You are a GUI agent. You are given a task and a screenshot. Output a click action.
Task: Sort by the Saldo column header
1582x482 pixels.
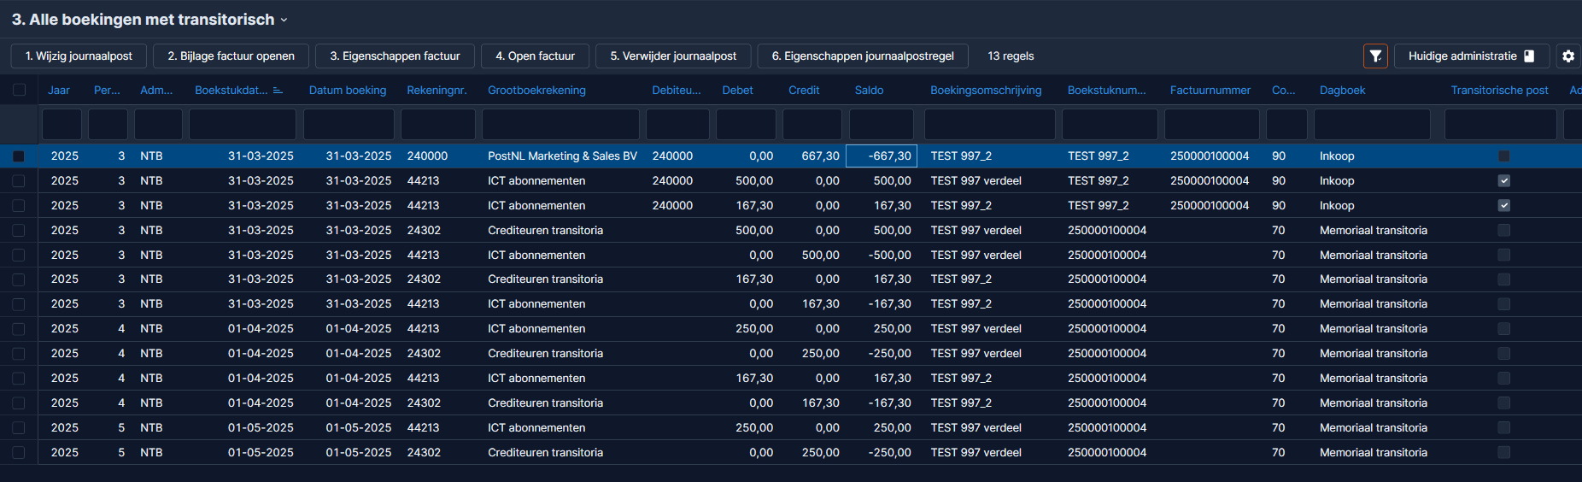[x=869, y=91]
